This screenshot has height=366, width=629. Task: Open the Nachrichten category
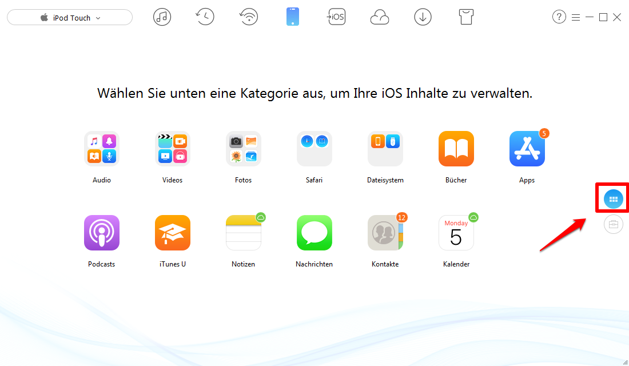coord(314,233)
